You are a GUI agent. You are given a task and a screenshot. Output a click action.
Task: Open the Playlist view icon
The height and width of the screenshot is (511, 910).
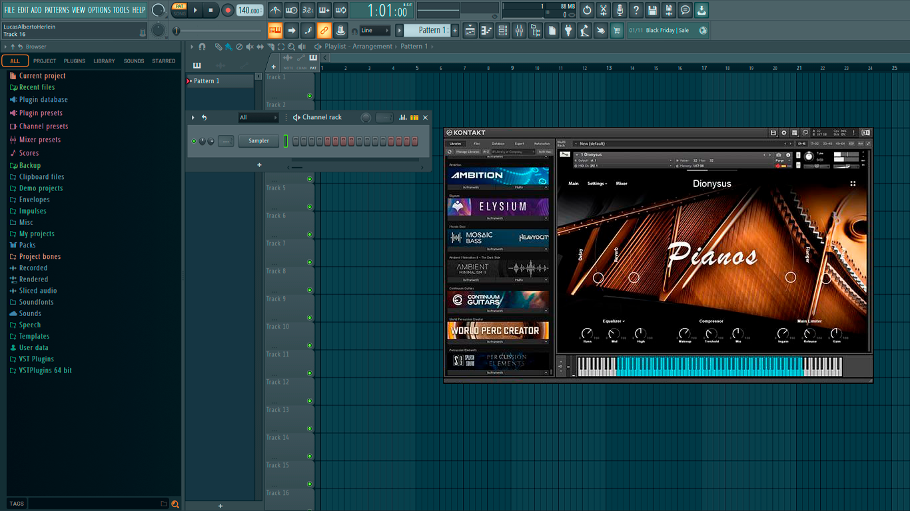pyautogui.click(x=470, y=30)
